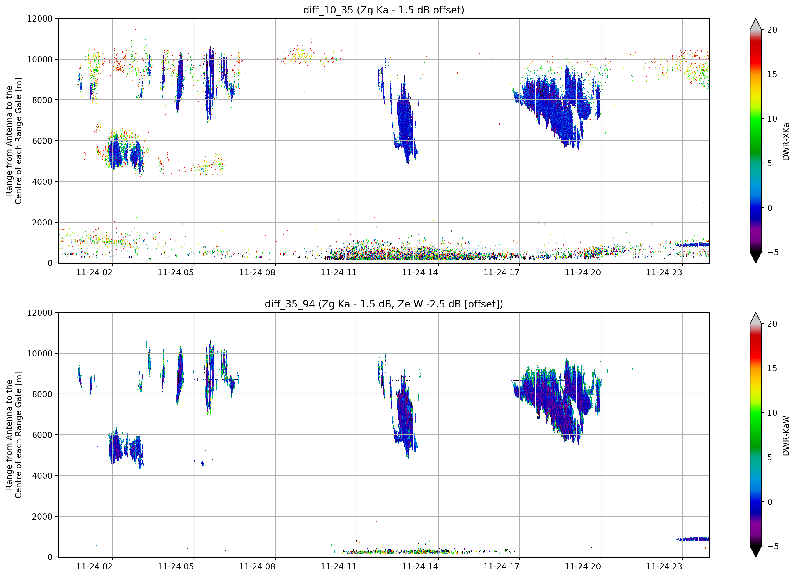Click the black lower arrow of DWR-KaW colorbar
Viewport: 796px width, 577px height.
(x=756, y=552)
